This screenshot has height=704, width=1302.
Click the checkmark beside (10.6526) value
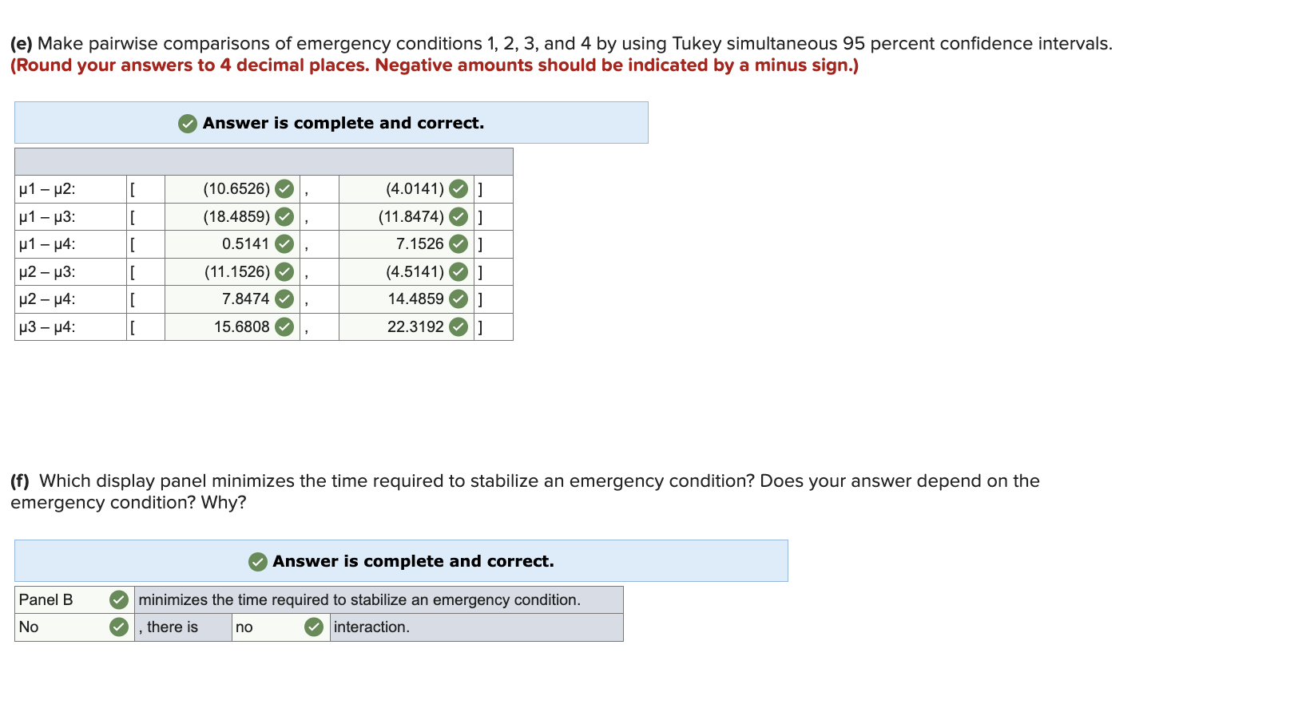coord(285,189)
